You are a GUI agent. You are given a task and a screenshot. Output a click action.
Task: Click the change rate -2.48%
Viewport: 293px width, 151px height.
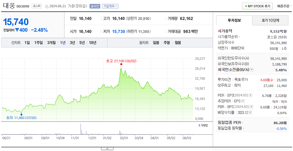click(39, 30)
